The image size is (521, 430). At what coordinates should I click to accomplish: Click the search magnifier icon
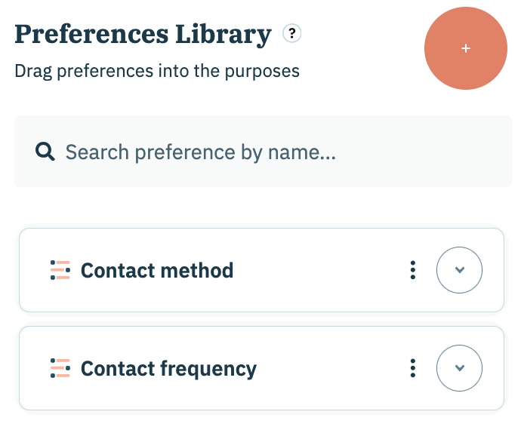pyautogui.click(x=45, y=152)
